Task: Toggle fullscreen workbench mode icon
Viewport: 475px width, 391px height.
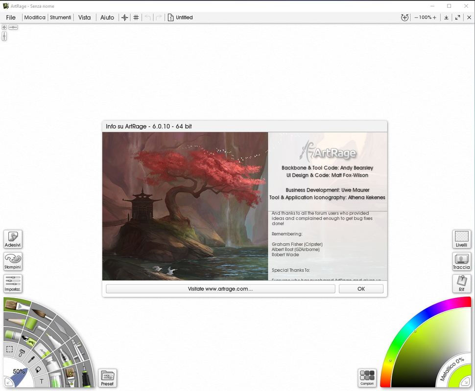Action: click(x=457, y=18)
